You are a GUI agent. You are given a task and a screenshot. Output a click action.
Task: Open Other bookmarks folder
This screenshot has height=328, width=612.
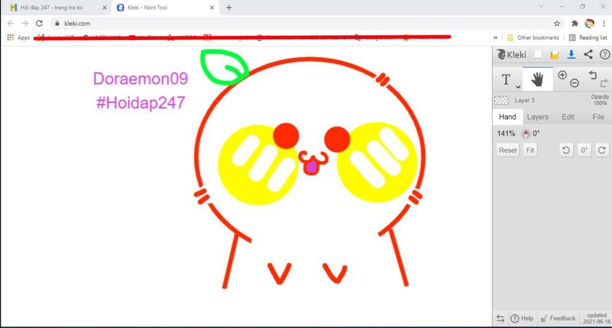tap(533, 38)
